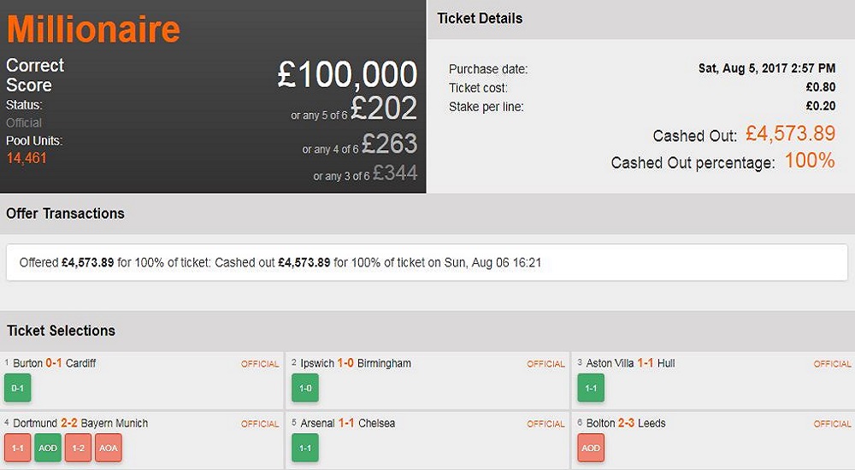The width and height of the screenshot is (855, 470).
Task: Select the offer transaction row from Aug 06
Action: coord(426,263)
